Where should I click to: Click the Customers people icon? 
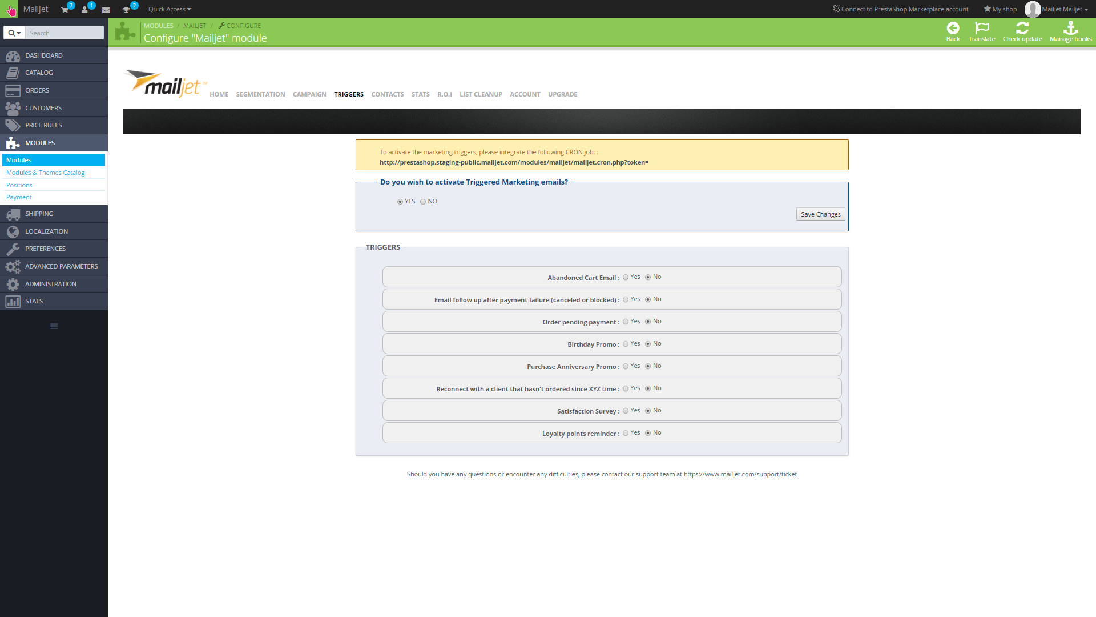13,108
